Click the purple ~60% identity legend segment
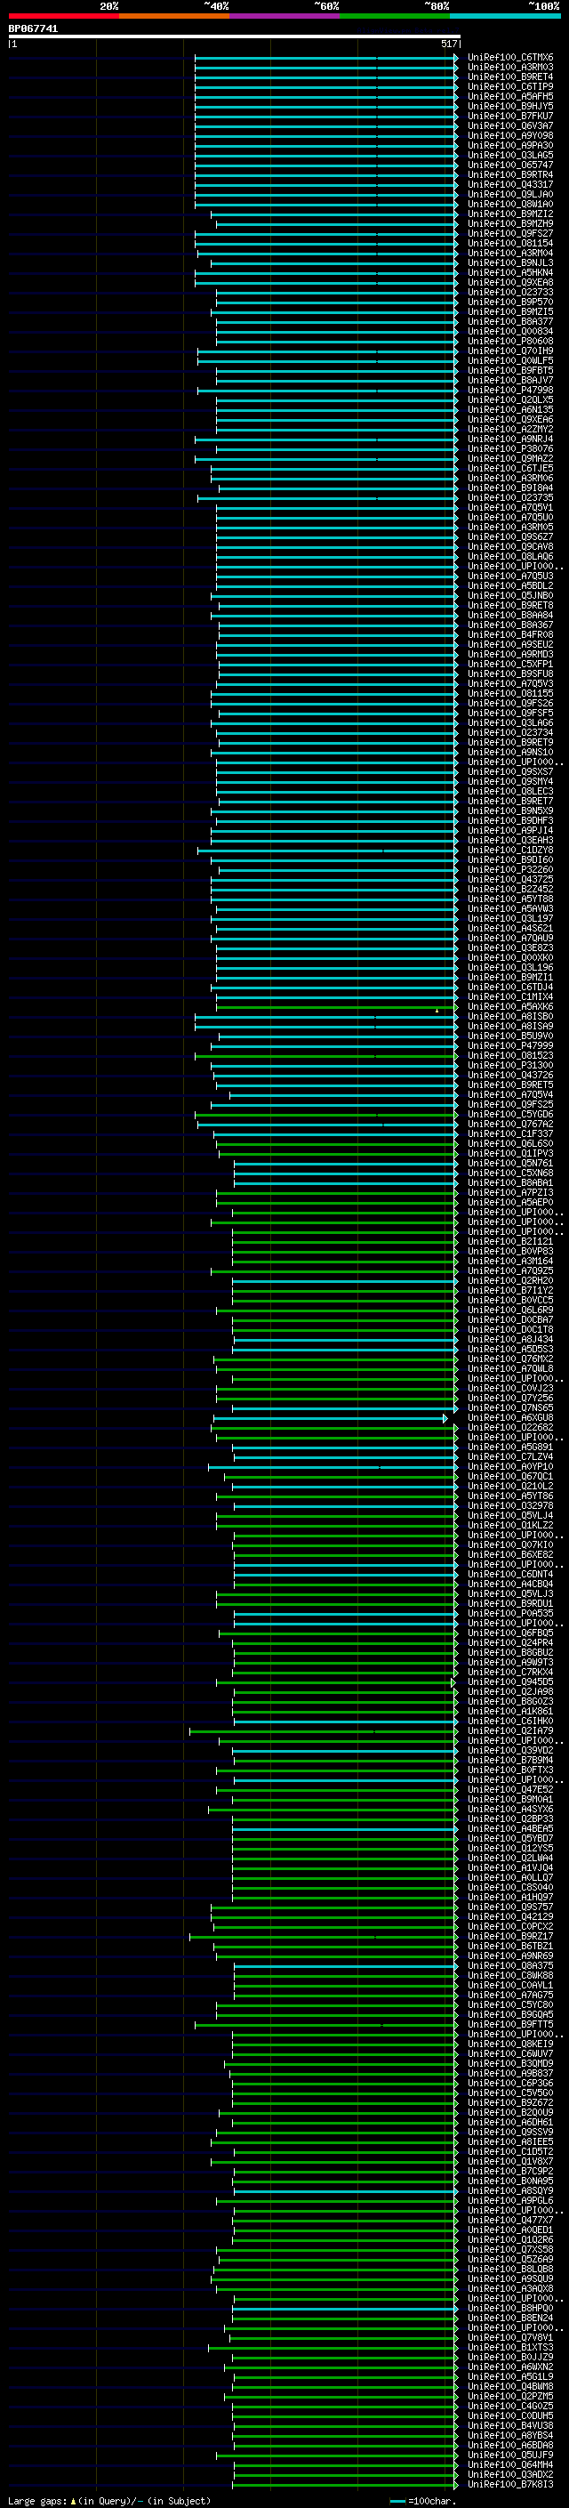The width and height of the screenshot is (569, 2508). [284, 16]
